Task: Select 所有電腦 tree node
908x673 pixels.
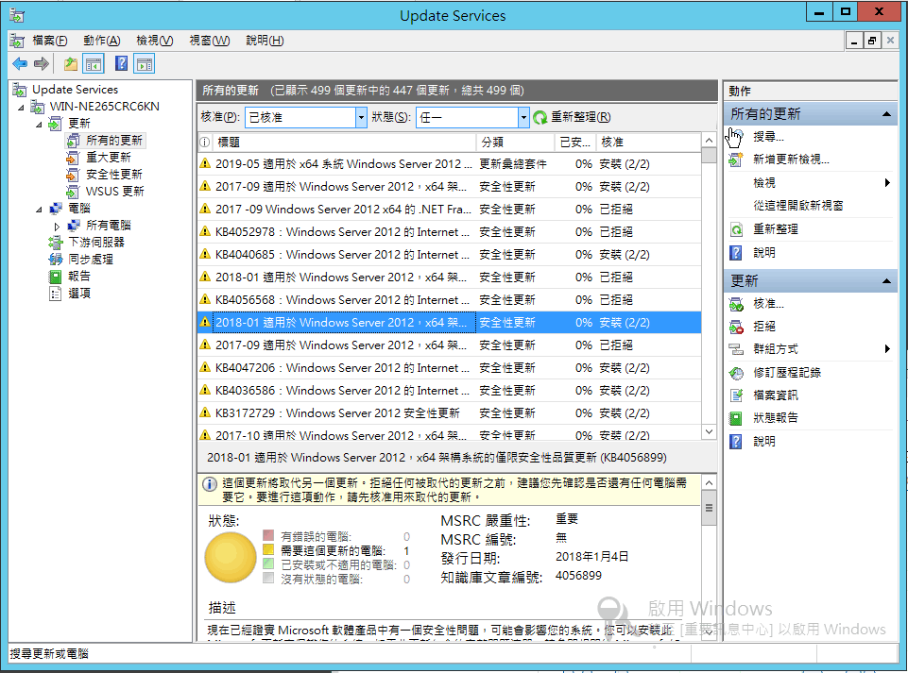Action: pyautogui.click(x=109, y=225)
